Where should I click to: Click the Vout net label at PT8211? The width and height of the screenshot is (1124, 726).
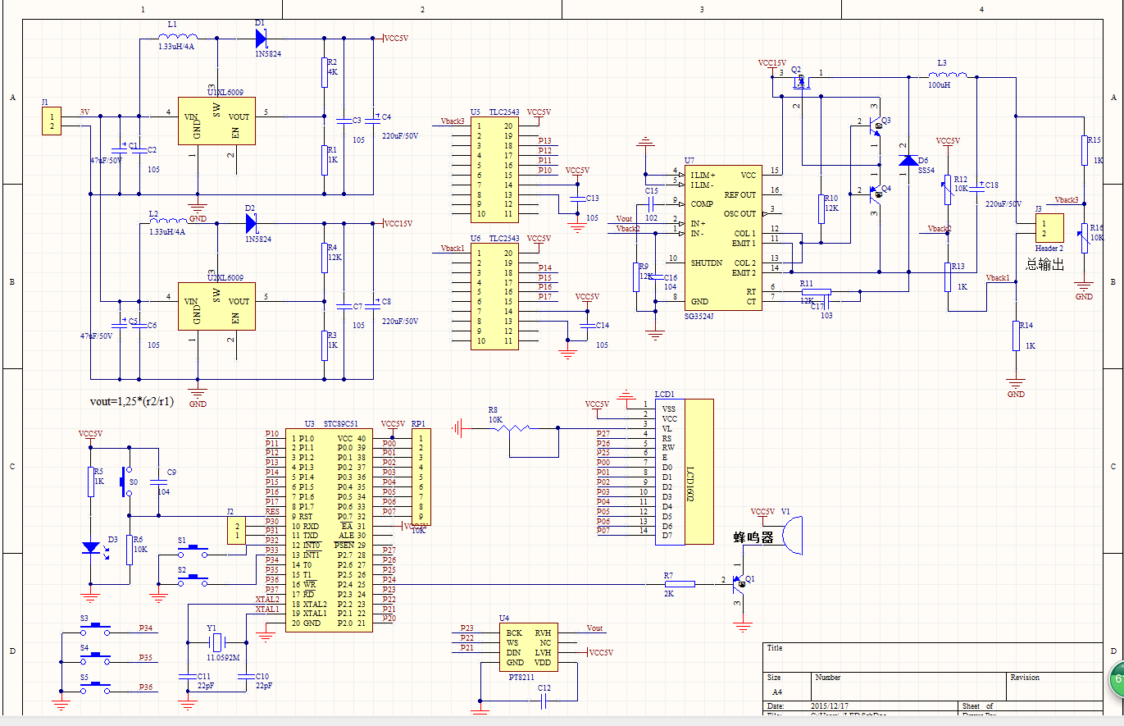click(594, 628)
